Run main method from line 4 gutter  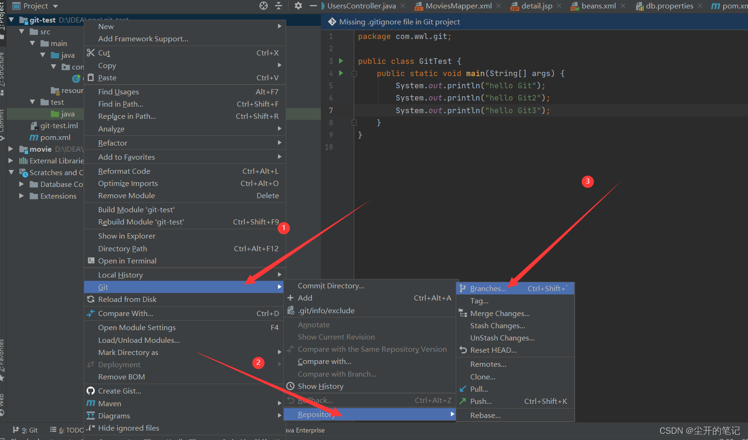click(x=341, y=73)
